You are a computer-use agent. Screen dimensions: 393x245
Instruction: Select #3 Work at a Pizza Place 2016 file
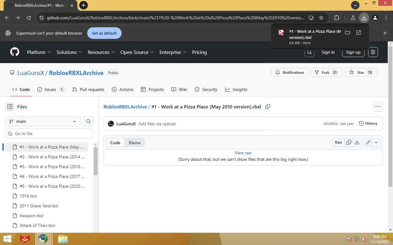(47, 167)
